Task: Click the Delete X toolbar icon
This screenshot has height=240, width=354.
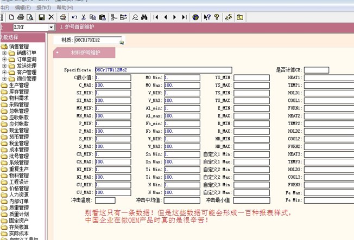Action: (51, 17)
